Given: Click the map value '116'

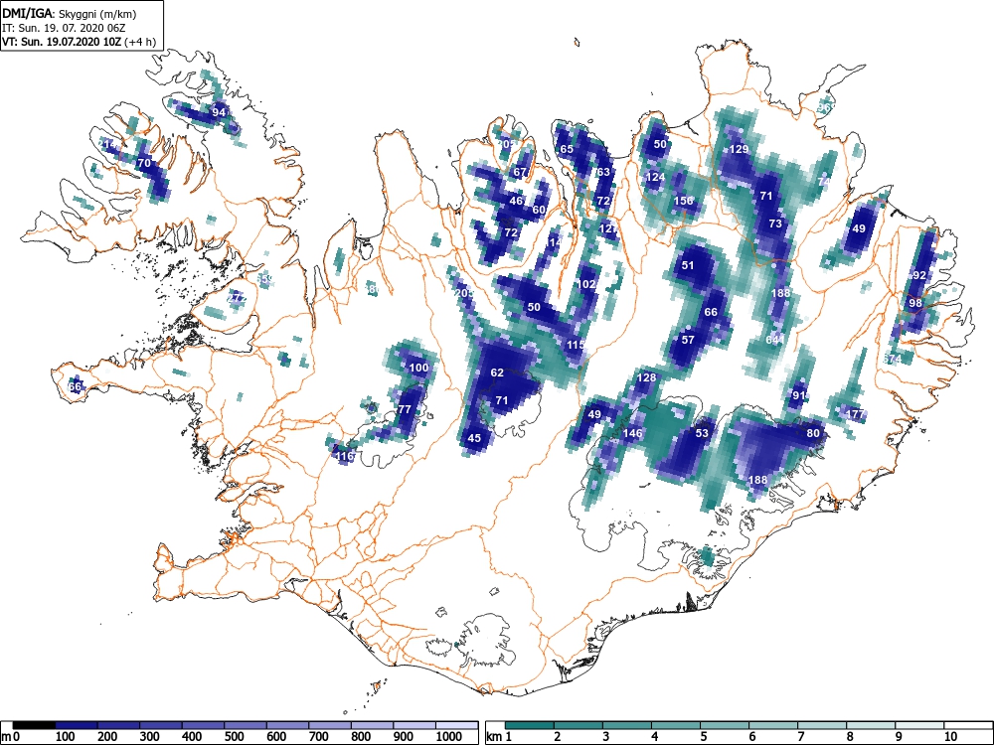Looking at the screenshot, I should (x=344, y=456).
